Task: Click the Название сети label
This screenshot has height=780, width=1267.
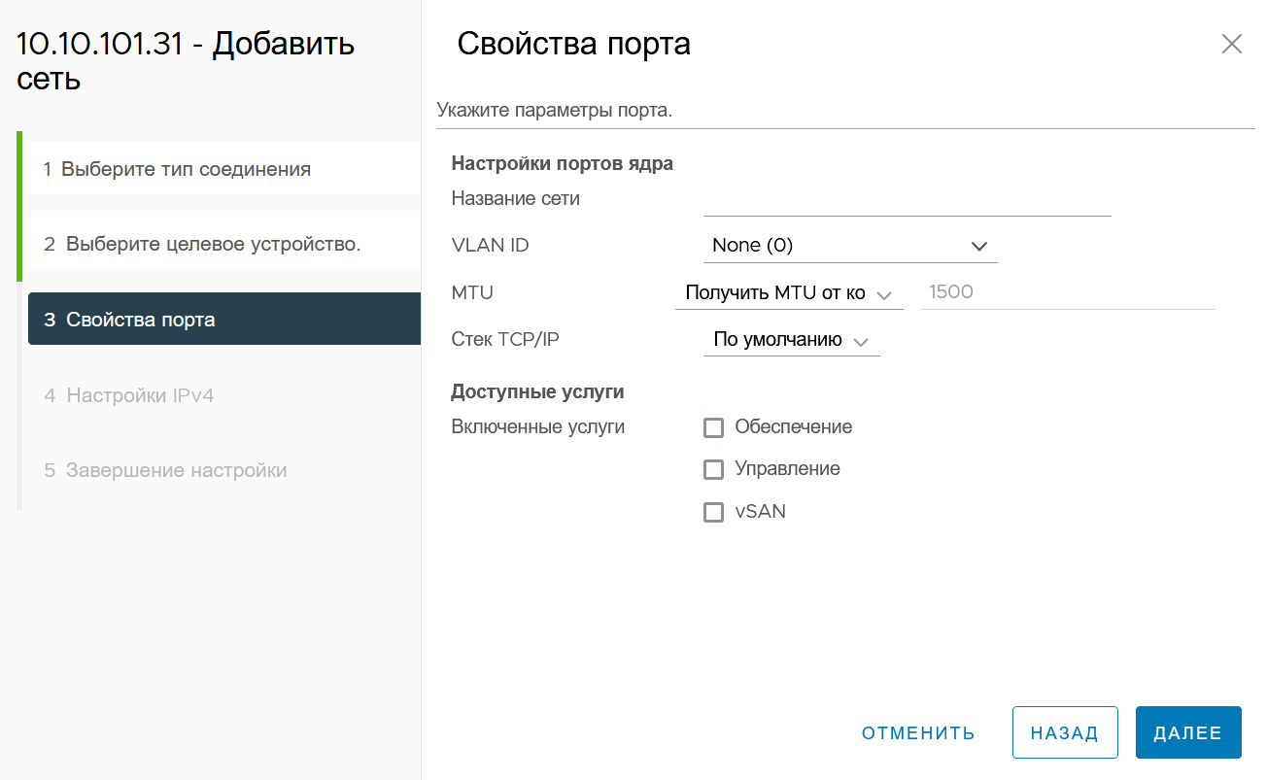Action: coord(516,198)
